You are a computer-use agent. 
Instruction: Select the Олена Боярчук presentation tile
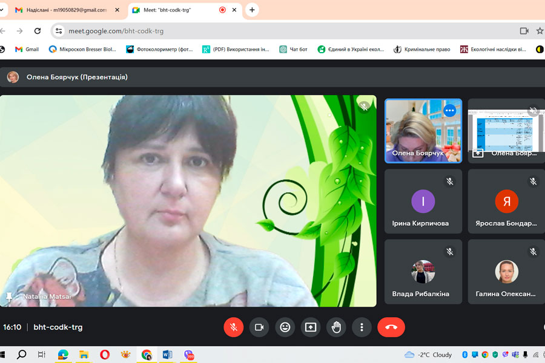506,131
